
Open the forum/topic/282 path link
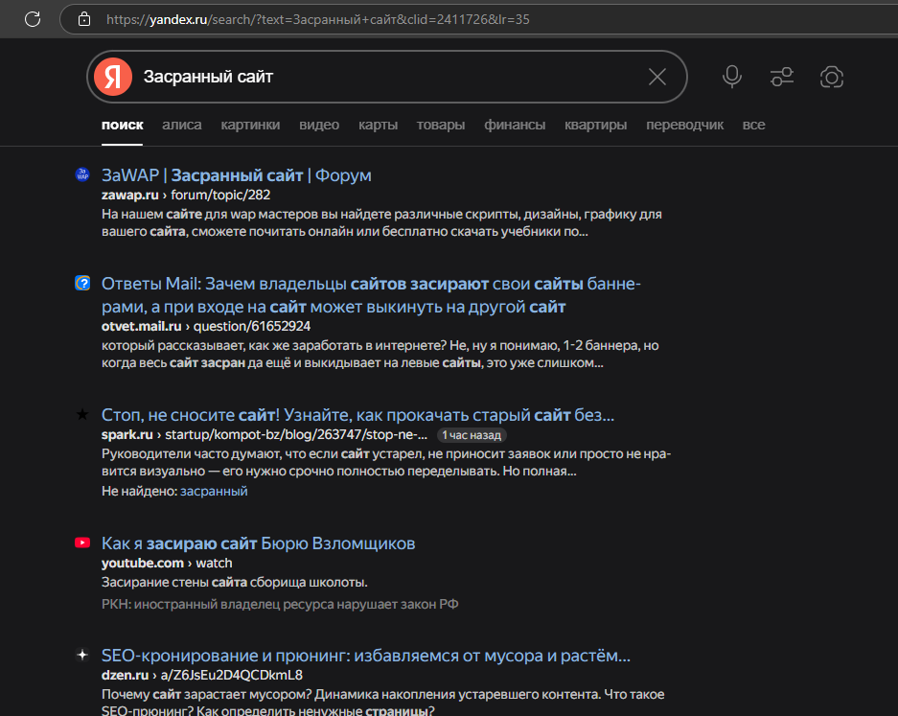point(220,195)
